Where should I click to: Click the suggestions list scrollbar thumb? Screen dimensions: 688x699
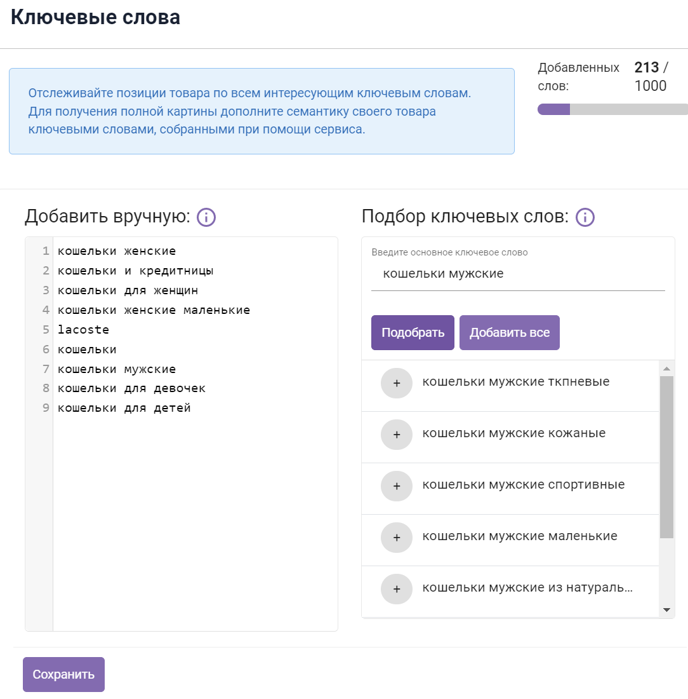[666, 456]
